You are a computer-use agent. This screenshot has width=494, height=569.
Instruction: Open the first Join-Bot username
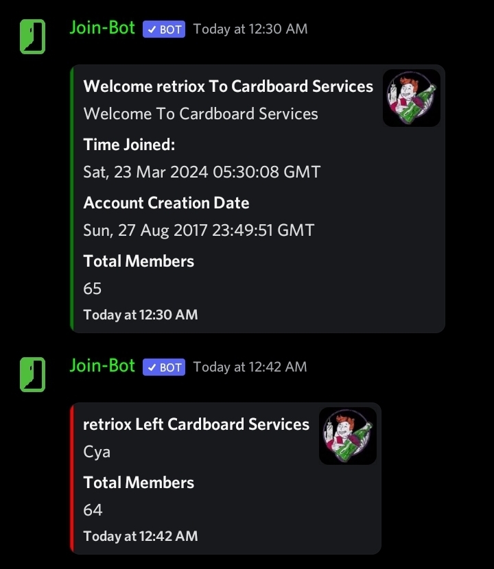point(102,28)
